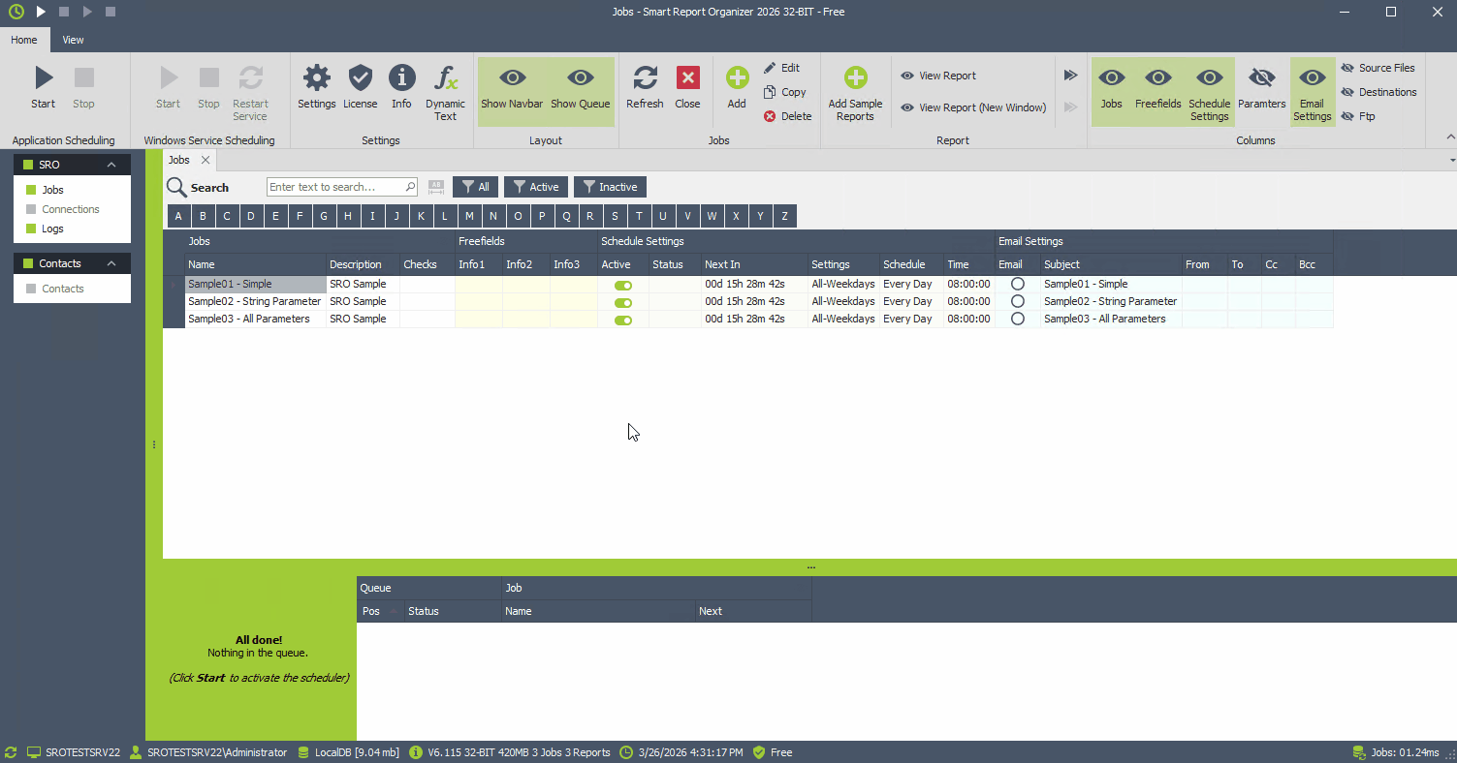Disable Active toggle on Sample01 - Simple
The width and height of the screenshot is (1457, 763).
pos(622,284)
